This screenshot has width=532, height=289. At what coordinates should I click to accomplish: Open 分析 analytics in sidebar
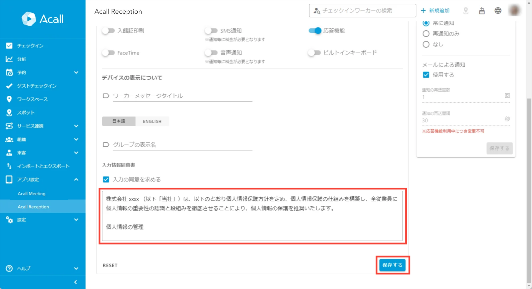click(x=21, y=59)
